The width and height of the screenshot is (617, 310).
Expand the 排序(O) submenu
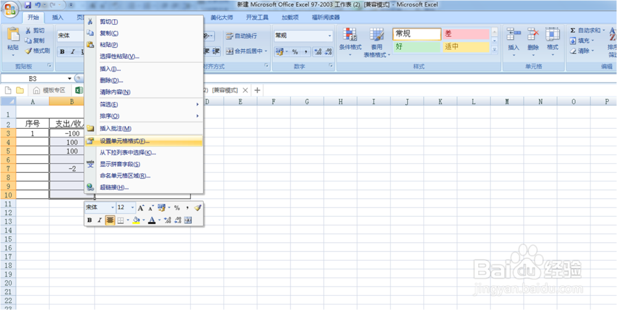144,116
